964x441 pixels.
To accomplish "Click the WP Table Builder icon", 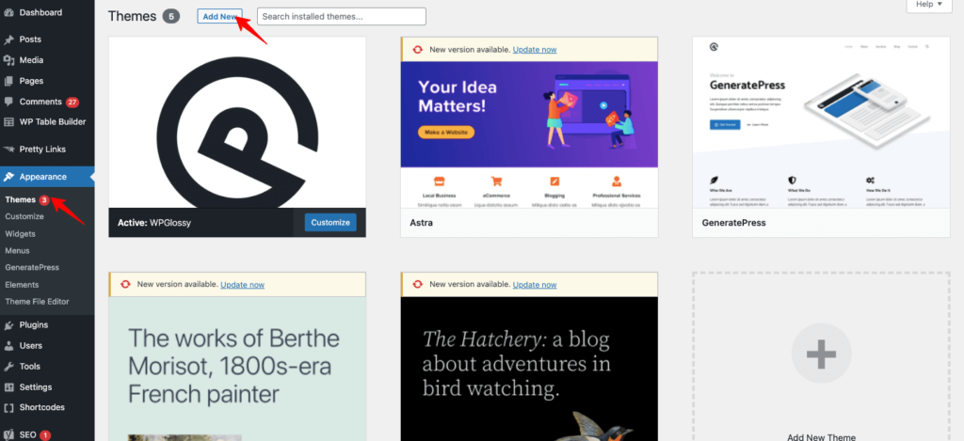I will point(8,121).
